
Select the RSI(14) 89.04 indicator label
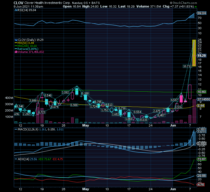coord(27,10)
